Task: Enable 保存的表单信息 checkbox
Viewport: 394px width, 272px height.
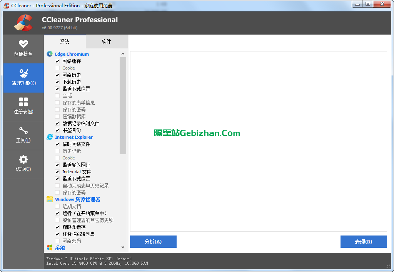Action: click(57, 103)
